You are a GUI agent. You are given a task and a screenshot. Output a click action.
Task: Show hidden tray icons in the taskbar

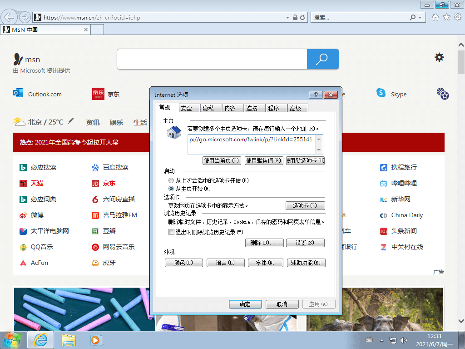tap(381, 339)
